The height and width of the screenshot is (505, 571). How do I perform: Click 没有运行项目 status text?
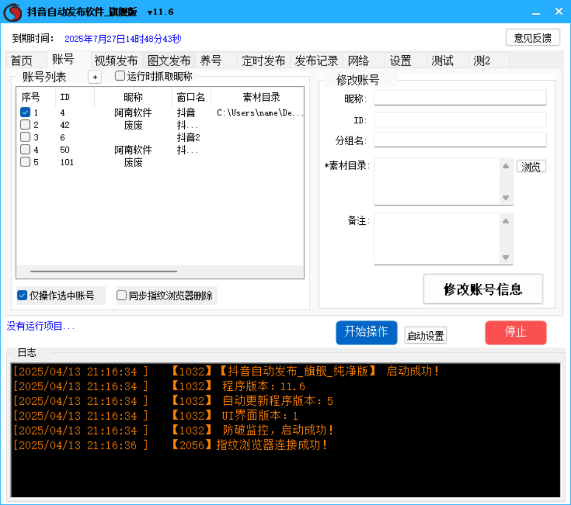pyautogui.click(x=40, y=326)
